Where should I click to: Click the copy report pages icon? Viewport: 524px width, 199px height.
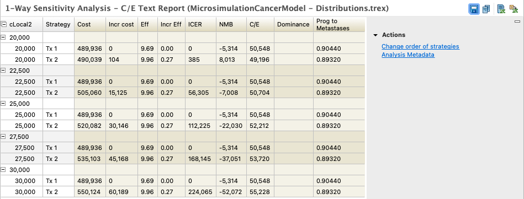point(486,9)
